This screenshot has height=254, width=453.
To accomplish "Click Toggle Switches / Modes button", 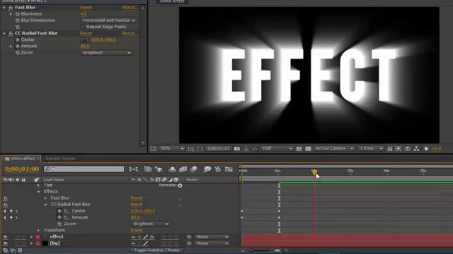I will click(156, 250).
